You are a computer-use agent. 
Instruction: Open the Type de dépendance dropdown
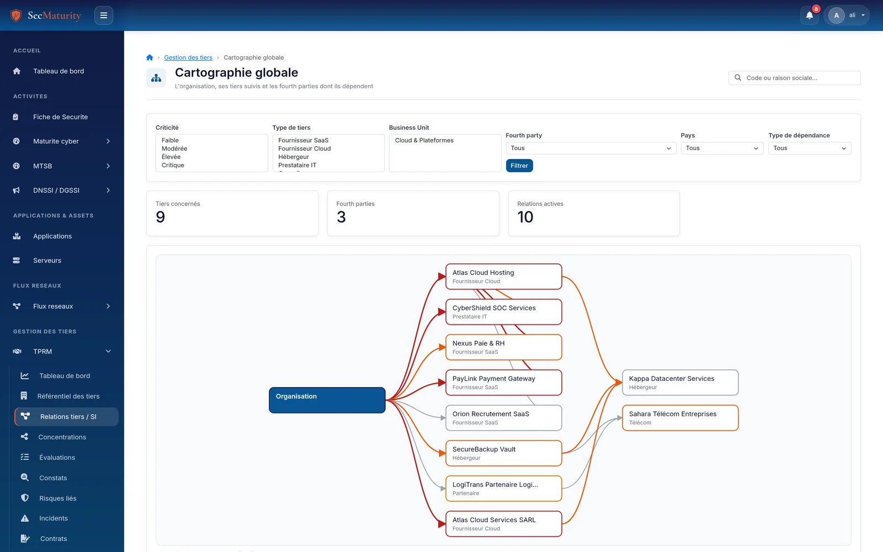click(810, 148)
